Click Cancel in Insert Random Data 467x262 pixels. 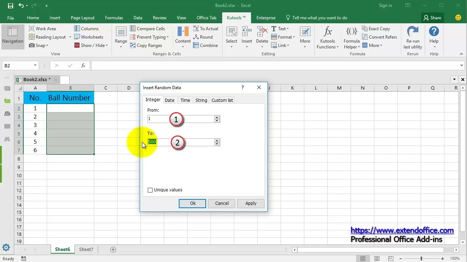coord(222,203)
